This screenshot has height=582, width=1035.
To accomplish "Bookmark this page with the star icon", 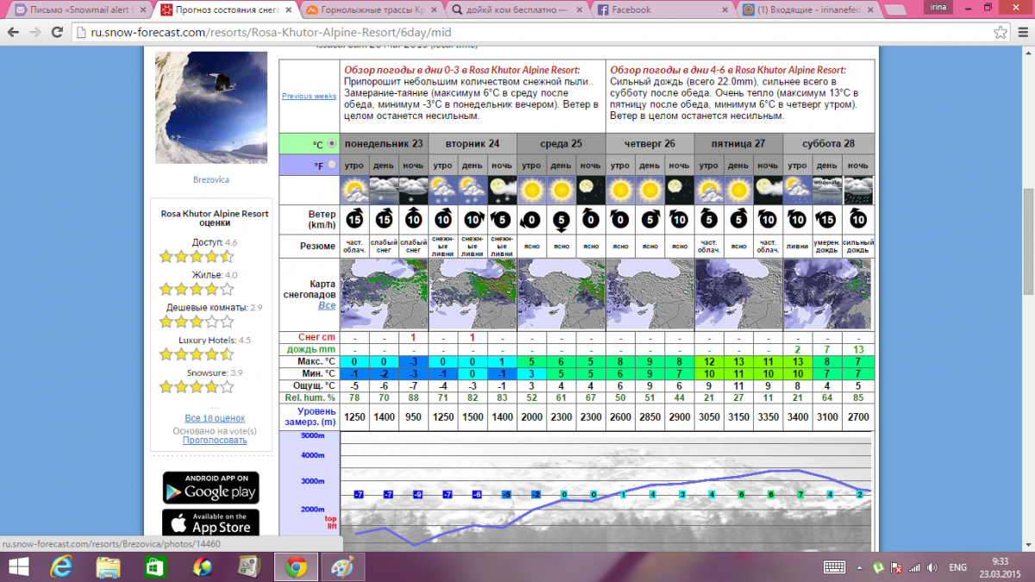I will (1000, 33).
